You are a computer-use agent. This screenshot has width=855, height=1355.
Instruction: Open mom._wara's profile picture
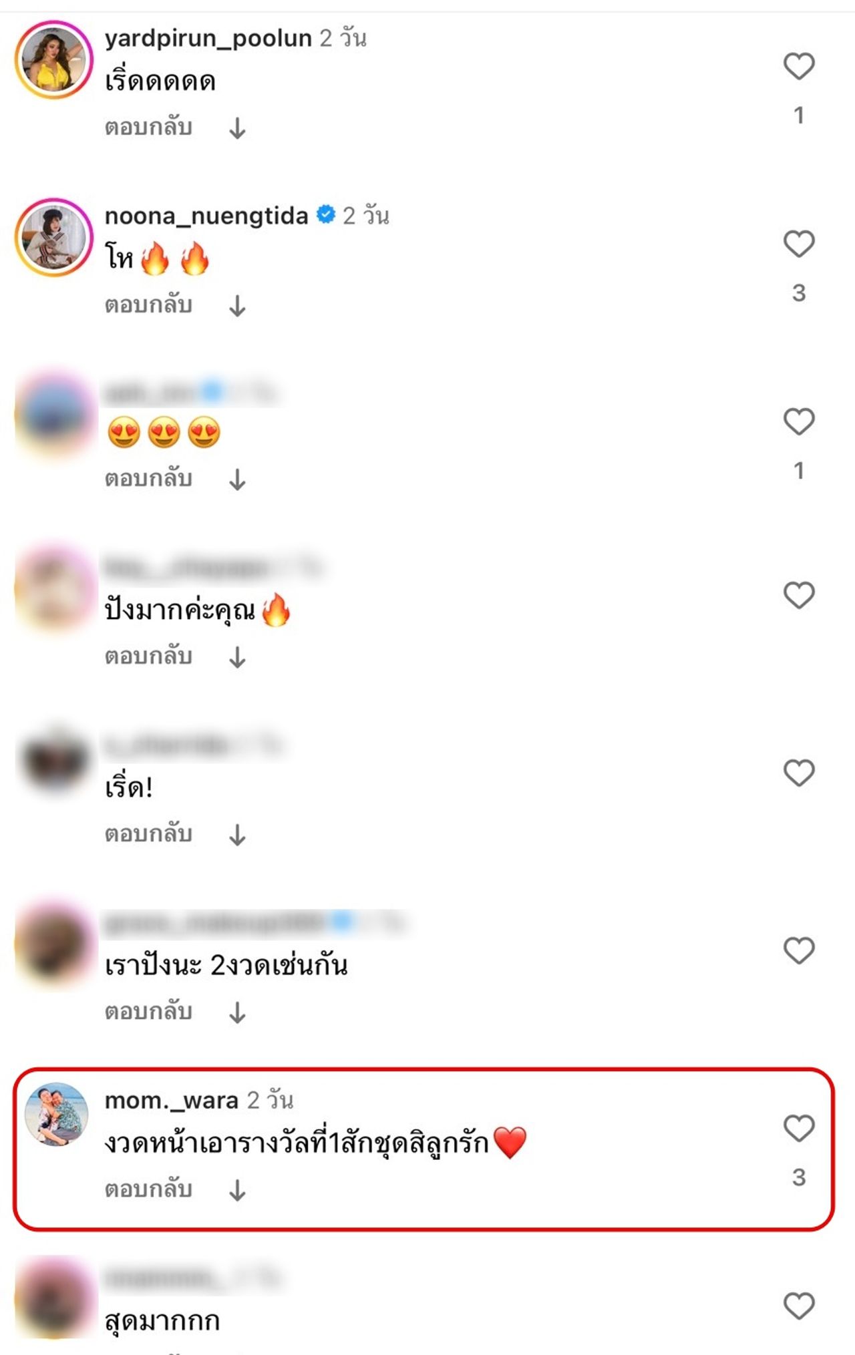coord(56,1114)
